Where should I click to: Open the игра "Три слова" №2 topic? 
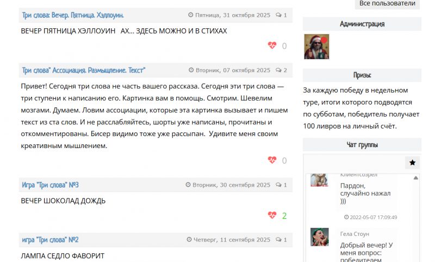(x=51, y=240)
